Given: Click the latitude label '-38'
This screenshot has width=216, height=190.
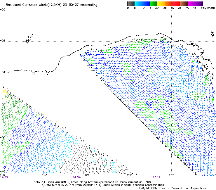Looking at the screenshot, I should (3, 137).
